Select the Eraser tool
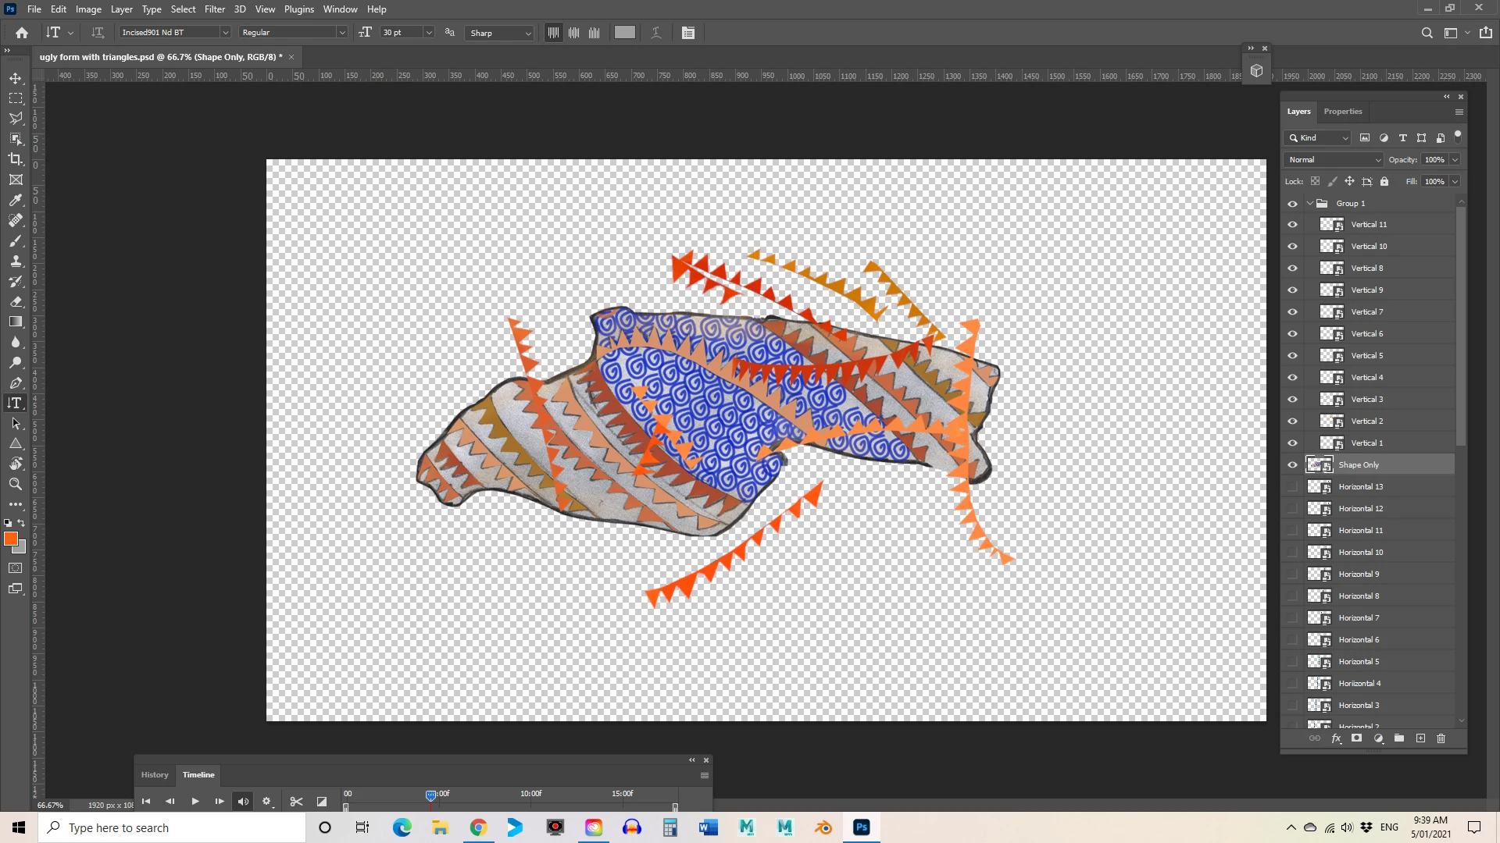Viewport: 1500px width, 843px height. pos(16,301)
